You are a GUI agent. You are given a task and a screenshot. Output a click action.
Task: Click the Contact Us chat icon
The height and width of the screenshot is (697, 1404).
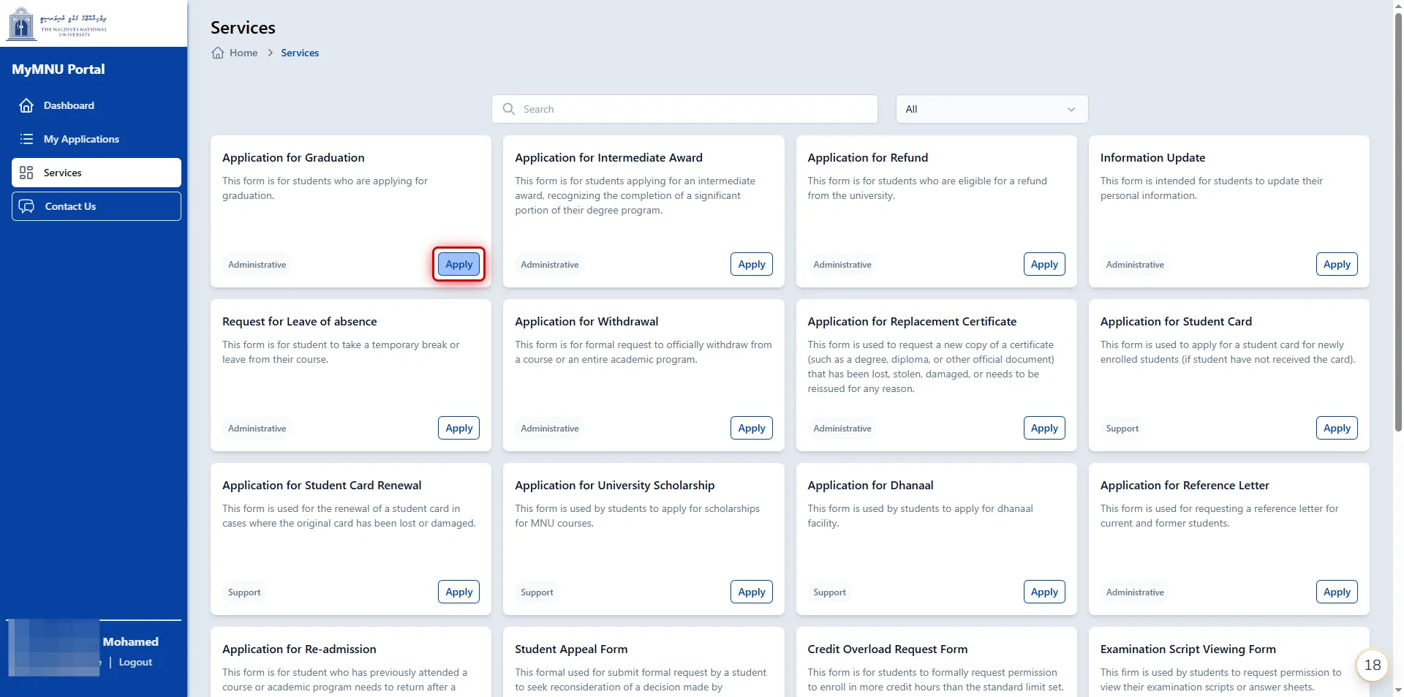(x=26, y=206)
